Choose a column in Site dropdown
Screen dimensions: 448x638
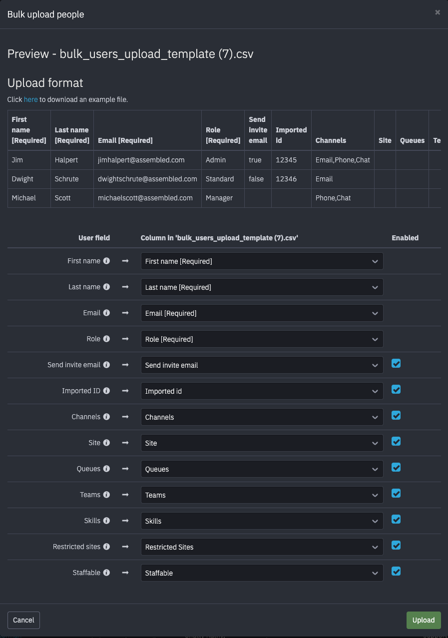click(x=262, y=443)
